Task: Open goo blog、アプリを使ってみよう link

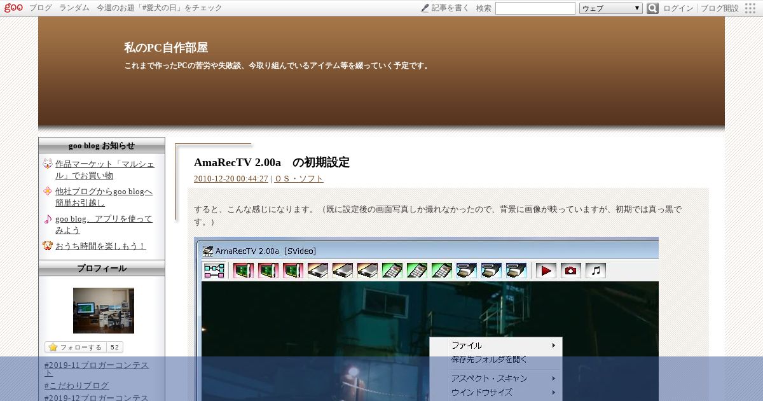Action: coord(104,225)
